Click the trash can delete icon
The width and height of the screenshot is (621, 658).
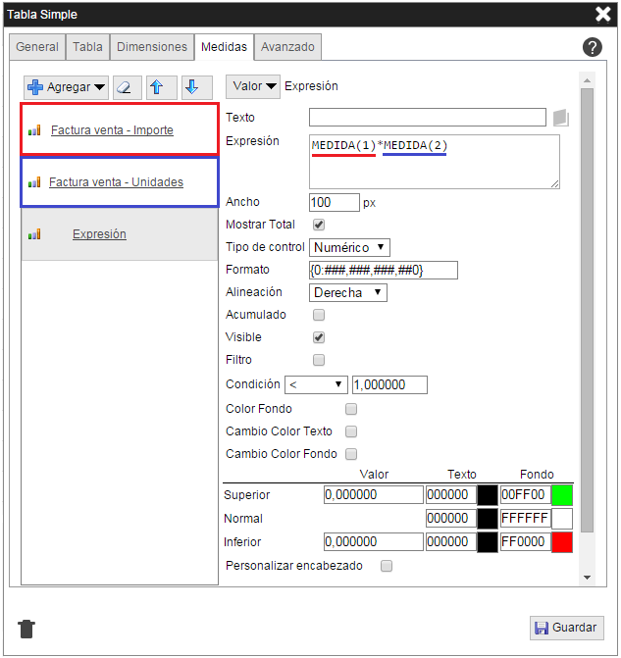click(27, 629)
